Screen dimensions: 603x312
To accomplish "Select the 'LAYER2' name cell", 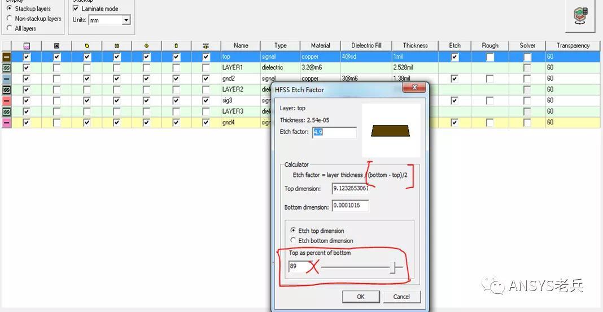I will pyautogui.click(x=241, y=90).
